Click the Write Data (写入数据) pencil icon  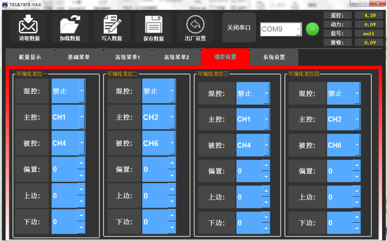click(111, 24)
